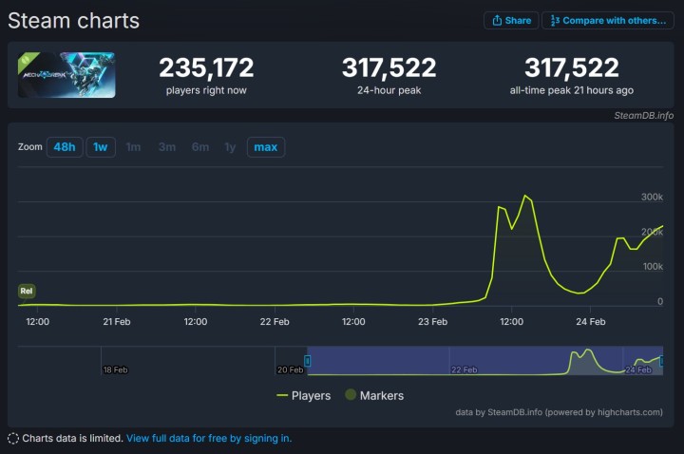Click the 21 Feb axis label

tap(117, 322)
